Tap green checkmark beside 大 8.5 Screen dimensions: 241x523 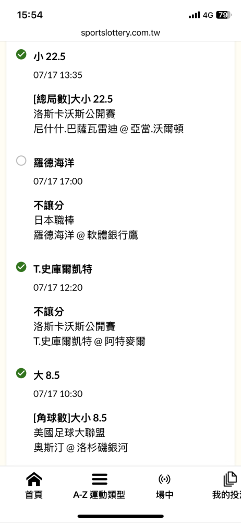coord(21,373)
